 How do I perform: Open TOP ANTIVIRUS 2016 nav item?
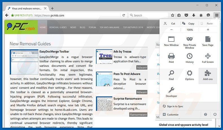point(133,27)
